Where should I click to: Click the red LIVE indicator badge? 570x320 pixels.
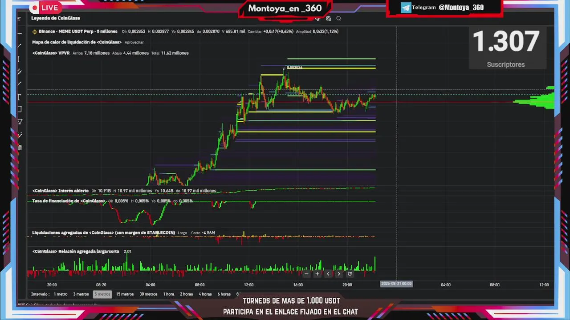(45, 8)
